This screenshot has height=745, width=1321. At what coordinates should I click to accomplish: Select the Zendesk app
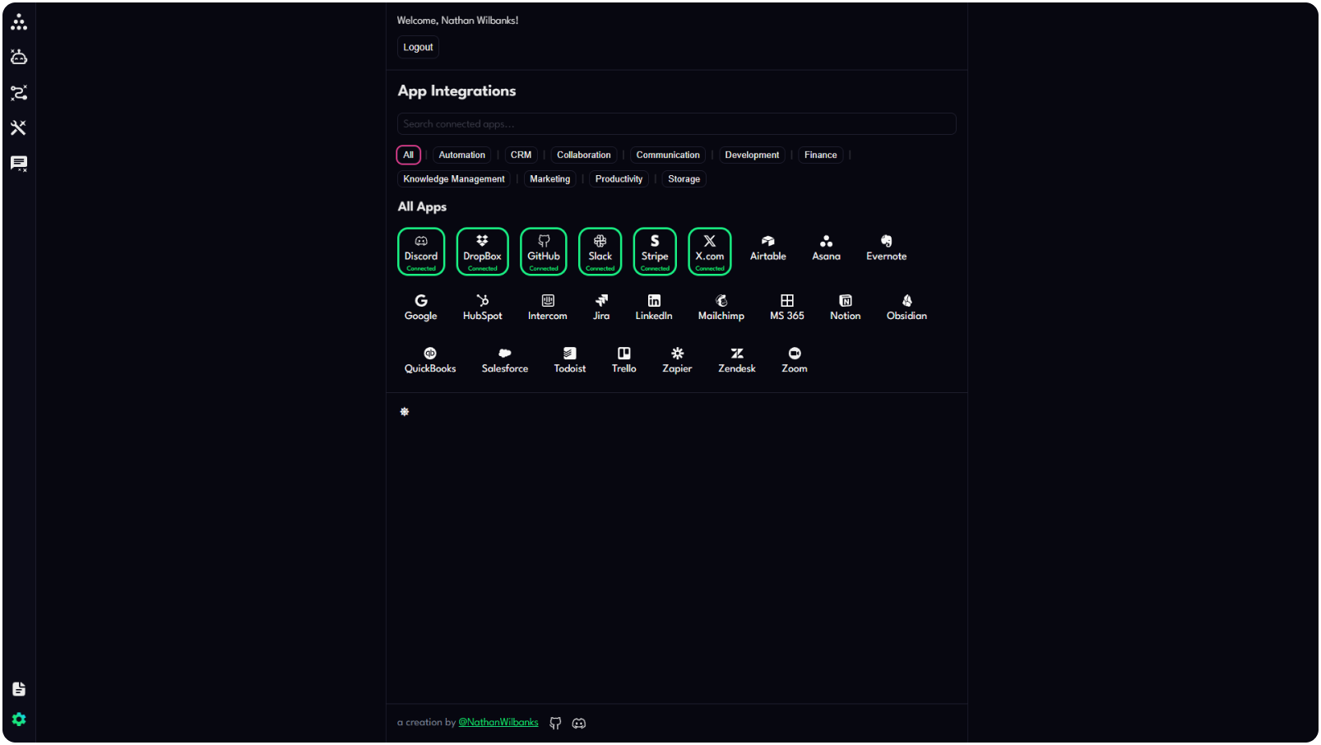(737, 360)
